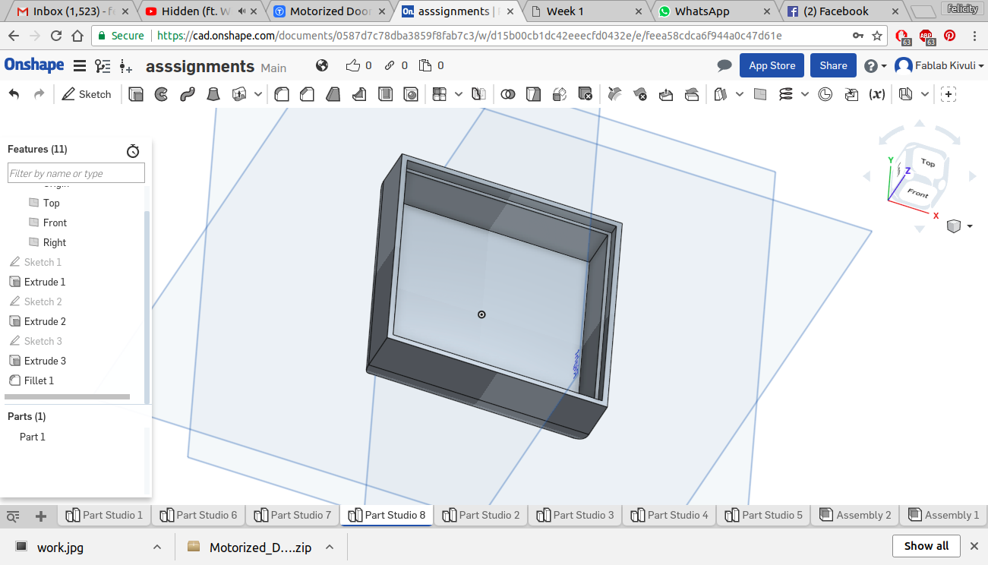The image size is (988, 565).
Task: Select the Shell tool
Action: 385,94
